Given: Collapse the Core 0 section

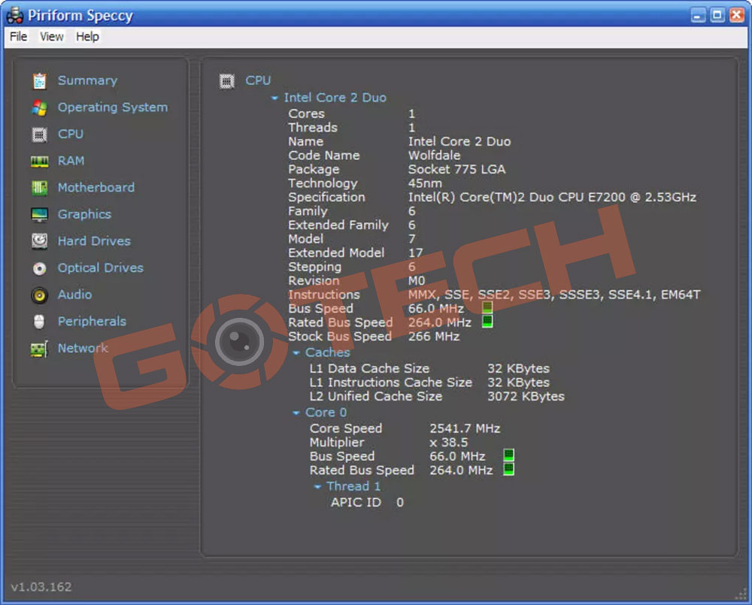Looking at the screenshot, I should [x=296, y=413].
